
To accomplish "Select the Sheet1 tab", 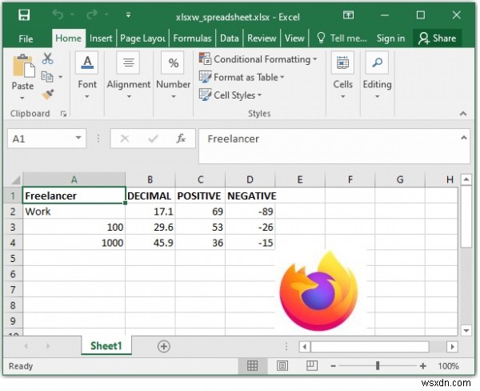I will click(x=106, y=346).
